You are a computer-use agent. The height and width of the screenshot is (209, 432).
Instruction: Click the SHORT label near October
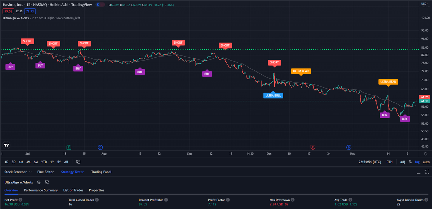[x=274, y=62]
